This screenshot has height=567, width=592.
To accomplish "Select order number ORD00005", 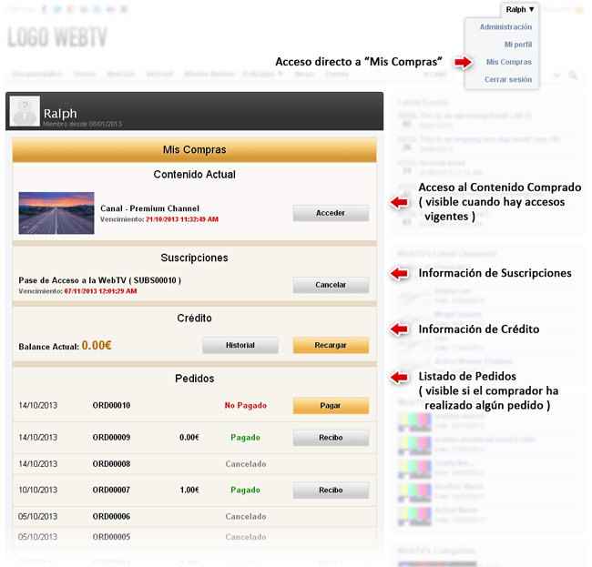I will click(x=111, y=537).
